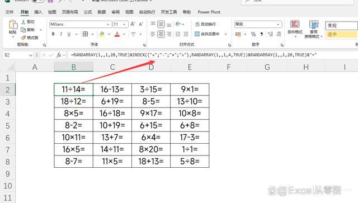Align text right
The image size is (358, 203).
pyautogui.click(x=169, y=34)
